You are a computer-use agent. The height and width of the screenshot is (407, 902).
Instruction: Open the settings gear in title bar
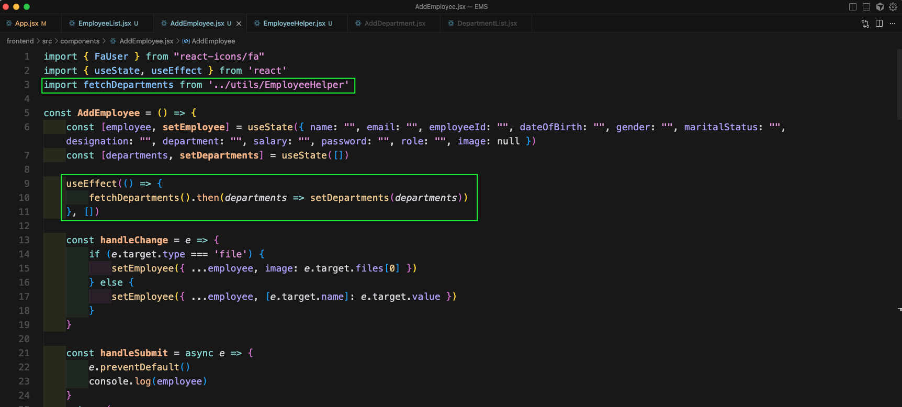893,7
